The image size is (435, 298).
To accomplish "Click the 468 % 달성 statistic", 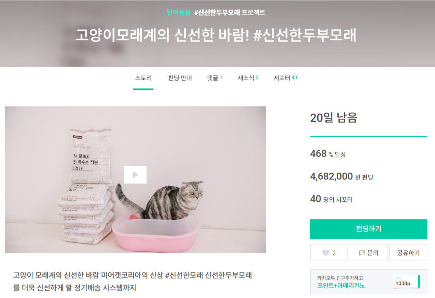I will coord(328,154).
